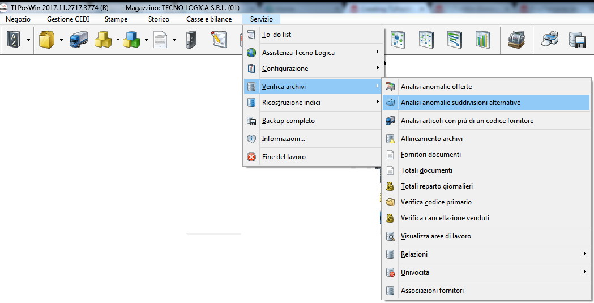This screenshot has height=303, width=594.
Task: Open dropdown arrow beside the document page icon
Action: pos(174,40)
